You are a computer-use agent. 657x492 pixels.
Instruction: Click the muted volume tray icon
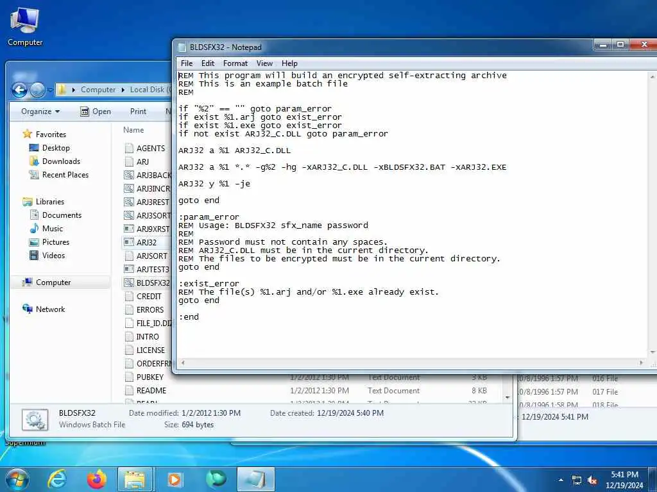click(592, 480)
